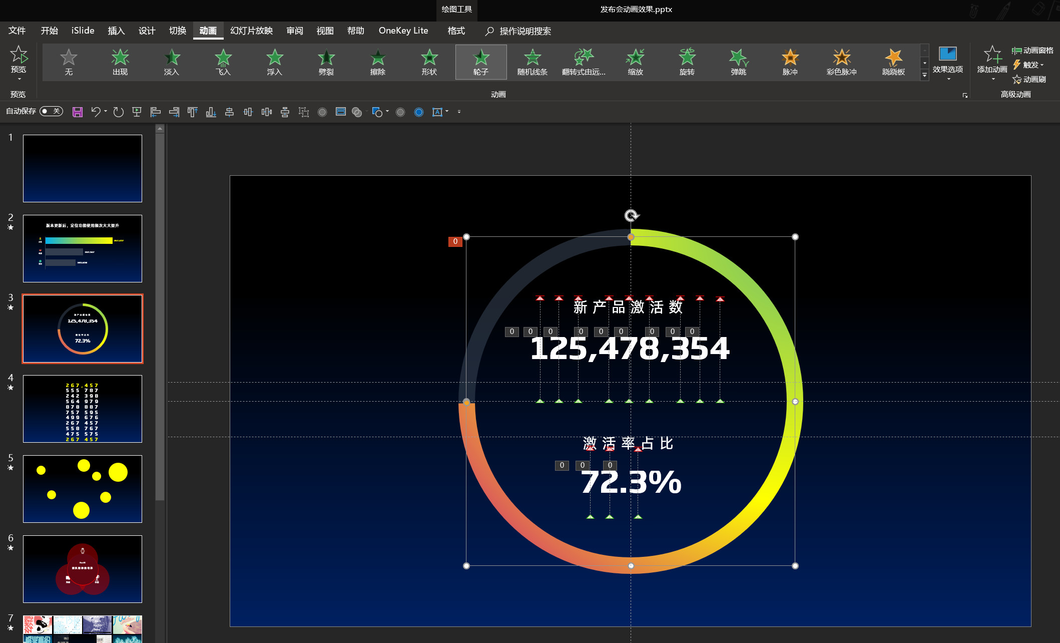This screenshot has height=643, width=1060.
Task: Click the redo arrow icon
Action: tap(118, 112)
